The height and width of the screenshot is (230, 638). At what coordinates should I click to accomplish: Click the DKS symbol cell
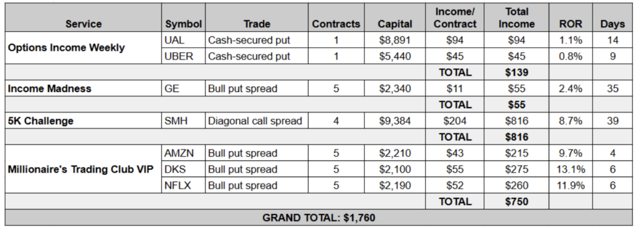click(x=184, y=169)
